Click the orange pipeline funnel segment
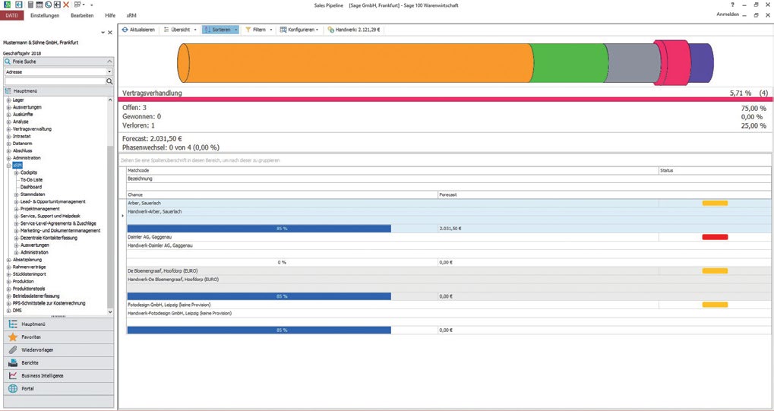 (x=355, y=63)
